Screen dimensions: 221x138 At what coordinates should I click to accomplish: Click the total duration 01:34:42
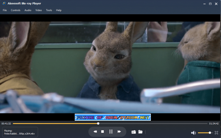(214, 124)
